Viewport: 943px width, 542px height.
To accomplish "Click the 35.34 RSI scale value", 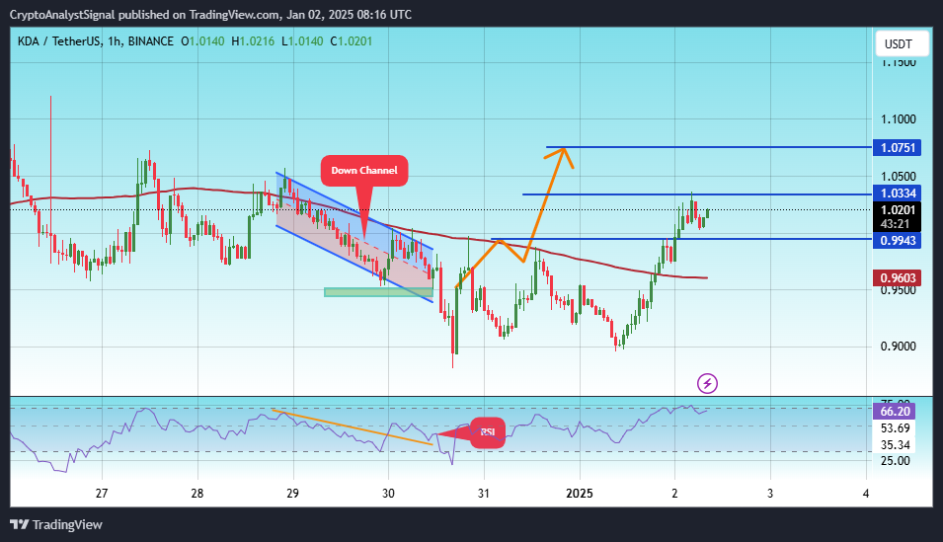I will click(x=895, y=445).
